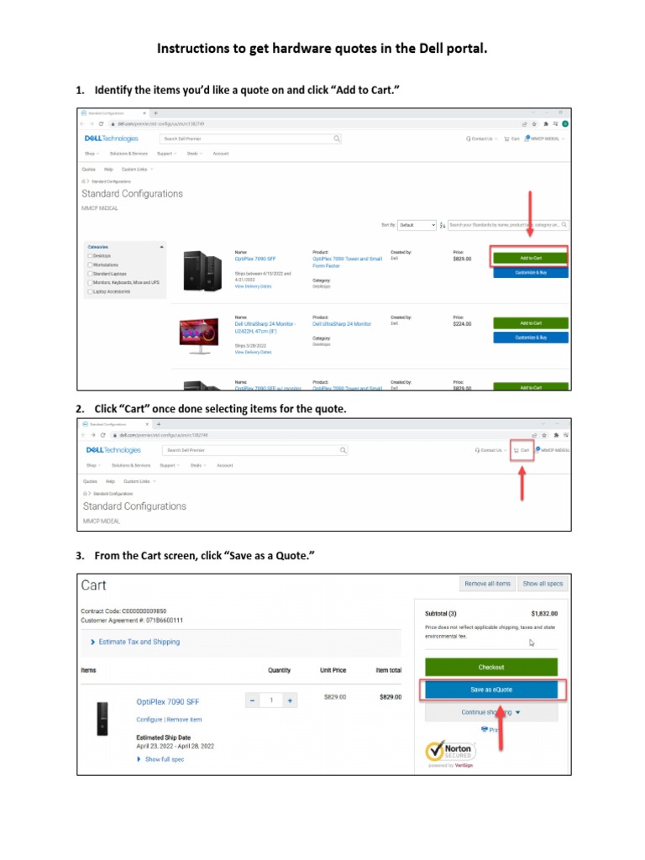This screenshot has width=645, height=860.
Task: Check the Standard Laptops category filter
Action: pos(90,274)
